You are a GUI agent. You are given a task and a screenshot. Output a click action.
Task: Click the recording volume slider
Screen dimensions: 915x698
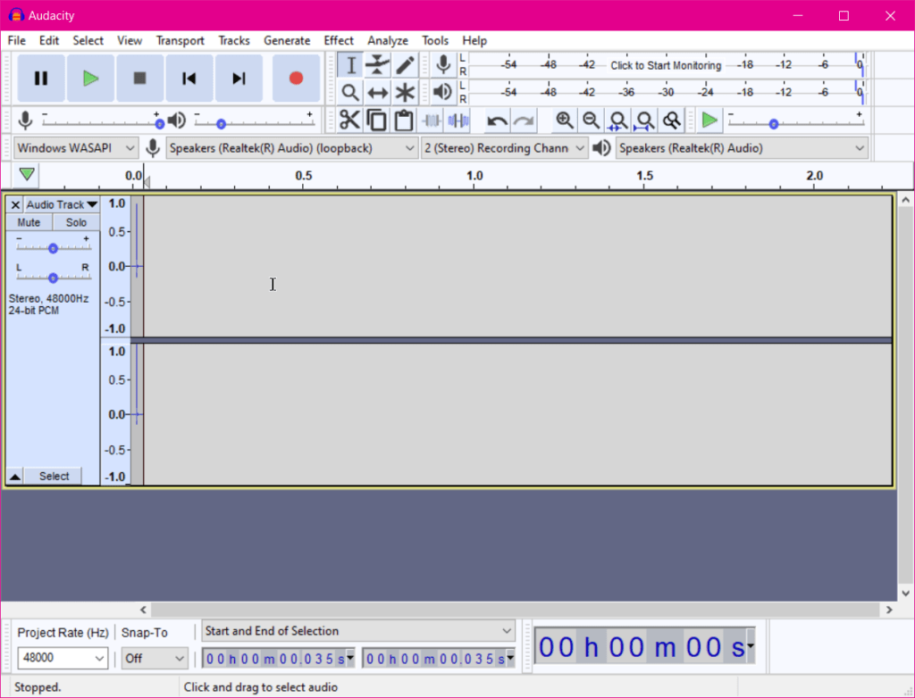100,122
